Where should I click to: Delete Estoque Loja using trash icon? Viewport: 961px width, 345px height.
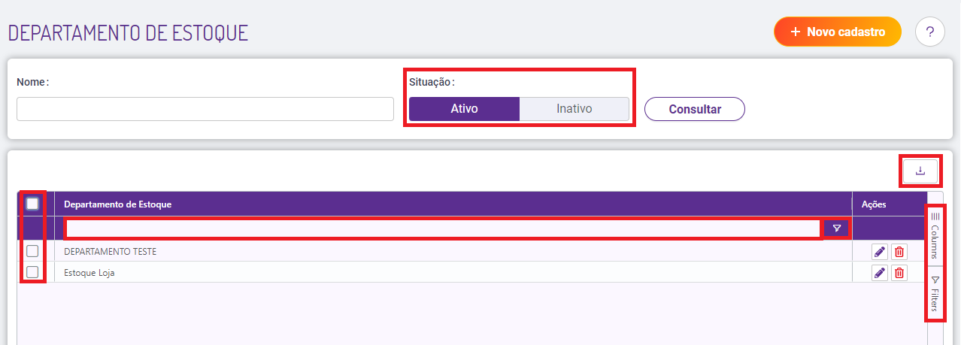point(899,273)
